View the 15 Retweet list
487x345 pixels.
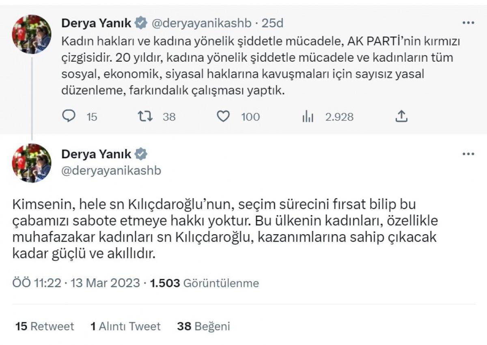tap(45, 326)
